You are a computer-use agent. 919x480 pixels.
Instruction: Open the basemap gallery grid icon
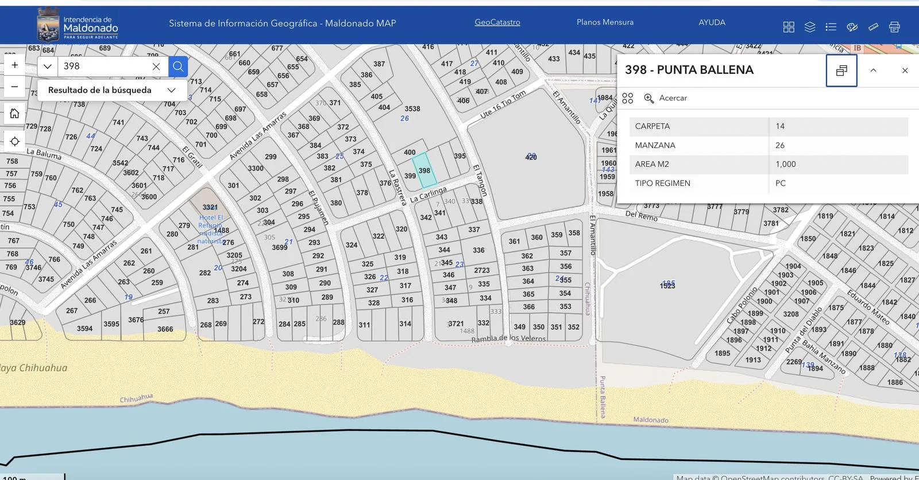click(x=789, y=27)
